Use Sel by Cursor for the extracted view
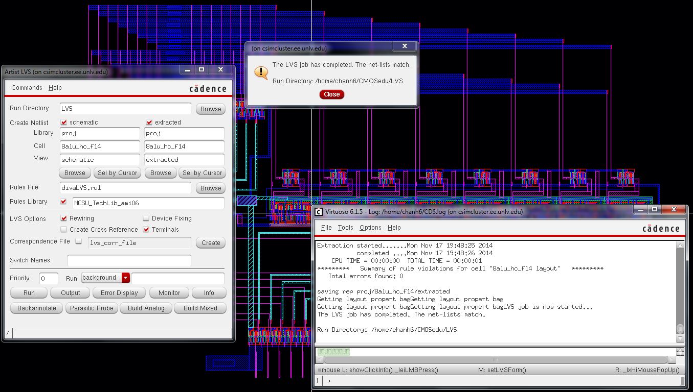693x392 pixels. tap(202, 173)
